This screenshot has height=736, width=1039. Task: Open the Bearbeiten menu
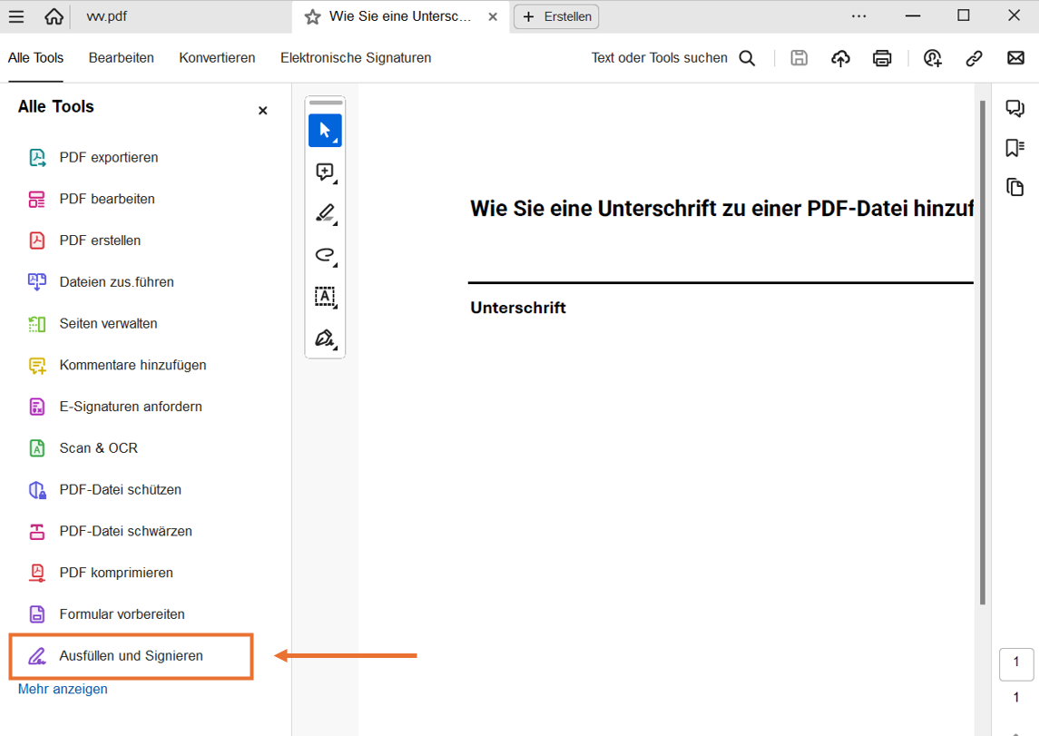121,57
